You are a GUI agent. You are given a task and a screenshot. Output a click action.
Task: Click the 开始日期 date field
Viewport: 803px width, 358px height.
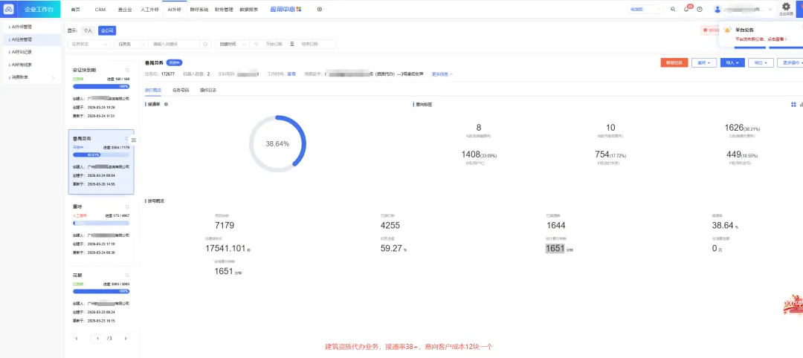tap(274, 44)
